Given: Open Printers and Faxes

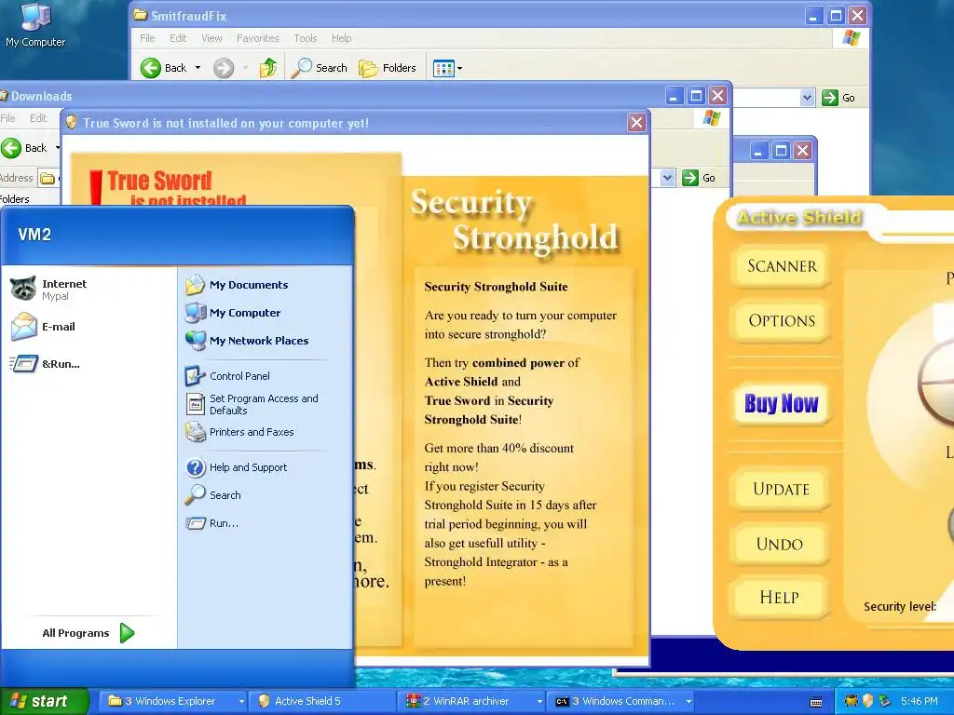Looking at the screenshot, I should pos(239,432).
